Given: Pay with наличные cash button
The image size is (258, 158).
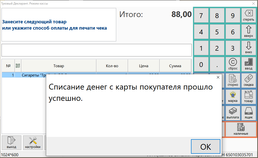Looking at the screenshot, I should (241, 129).
